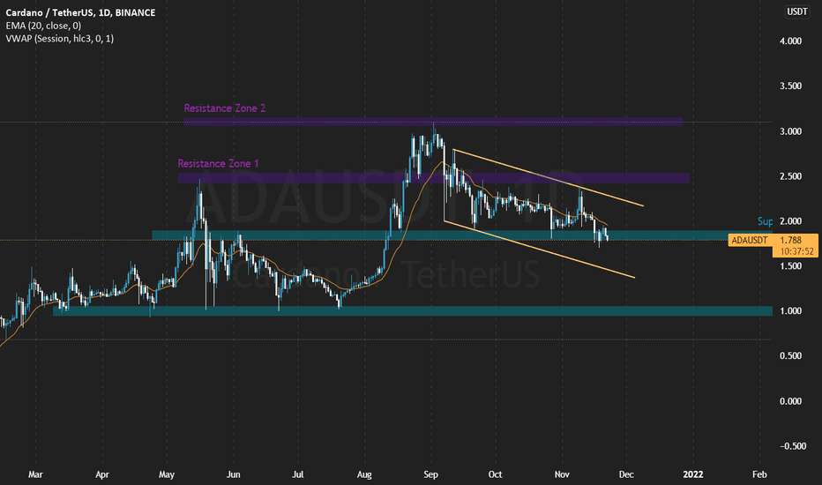Click the partially visible Sup label
Image resolution: width=822 pixels, height=485 pixels.
[x=765, y=222]
